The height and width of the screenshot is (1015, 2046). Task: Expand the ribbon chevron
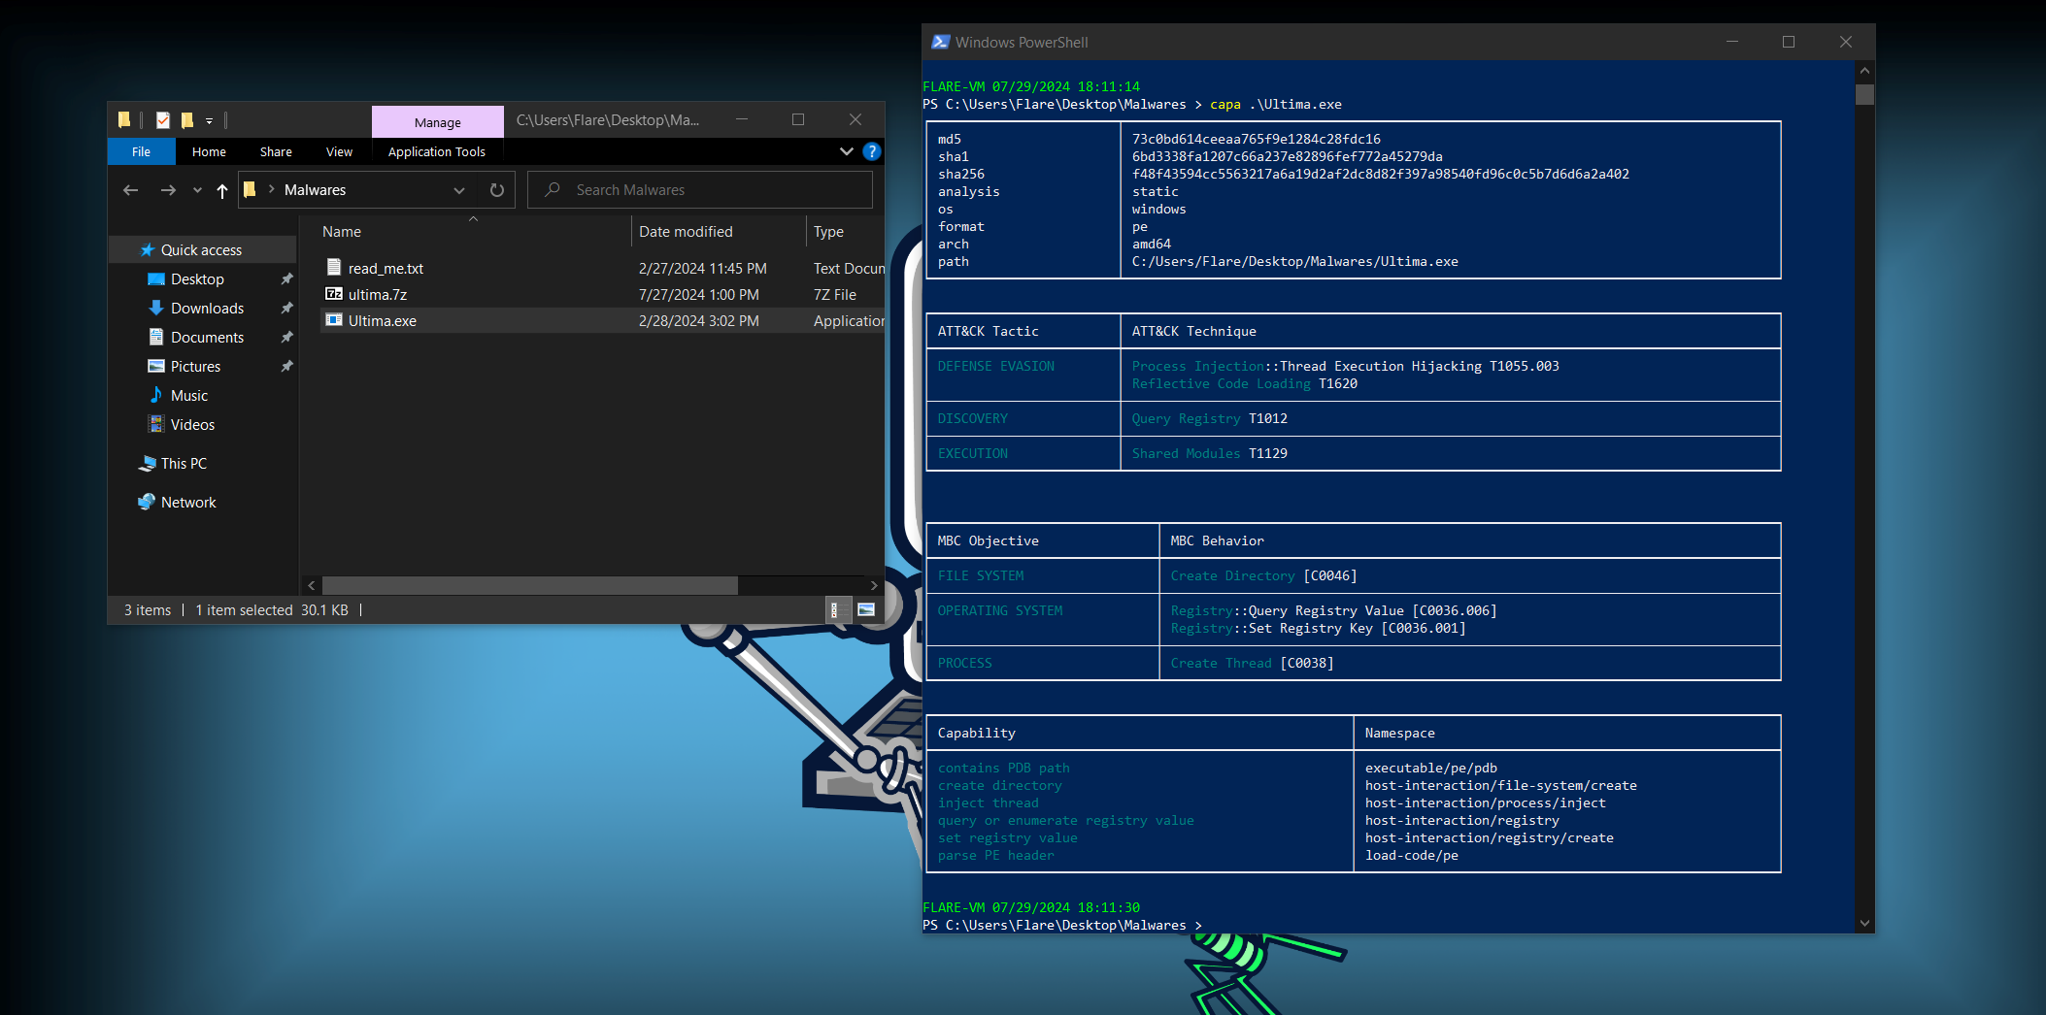tap(846, 151)
